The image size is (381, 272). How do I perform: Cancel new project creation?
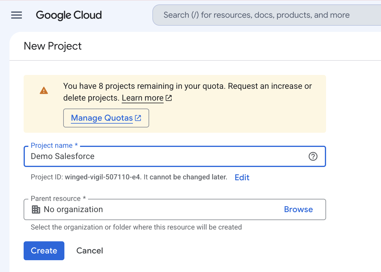89,251
